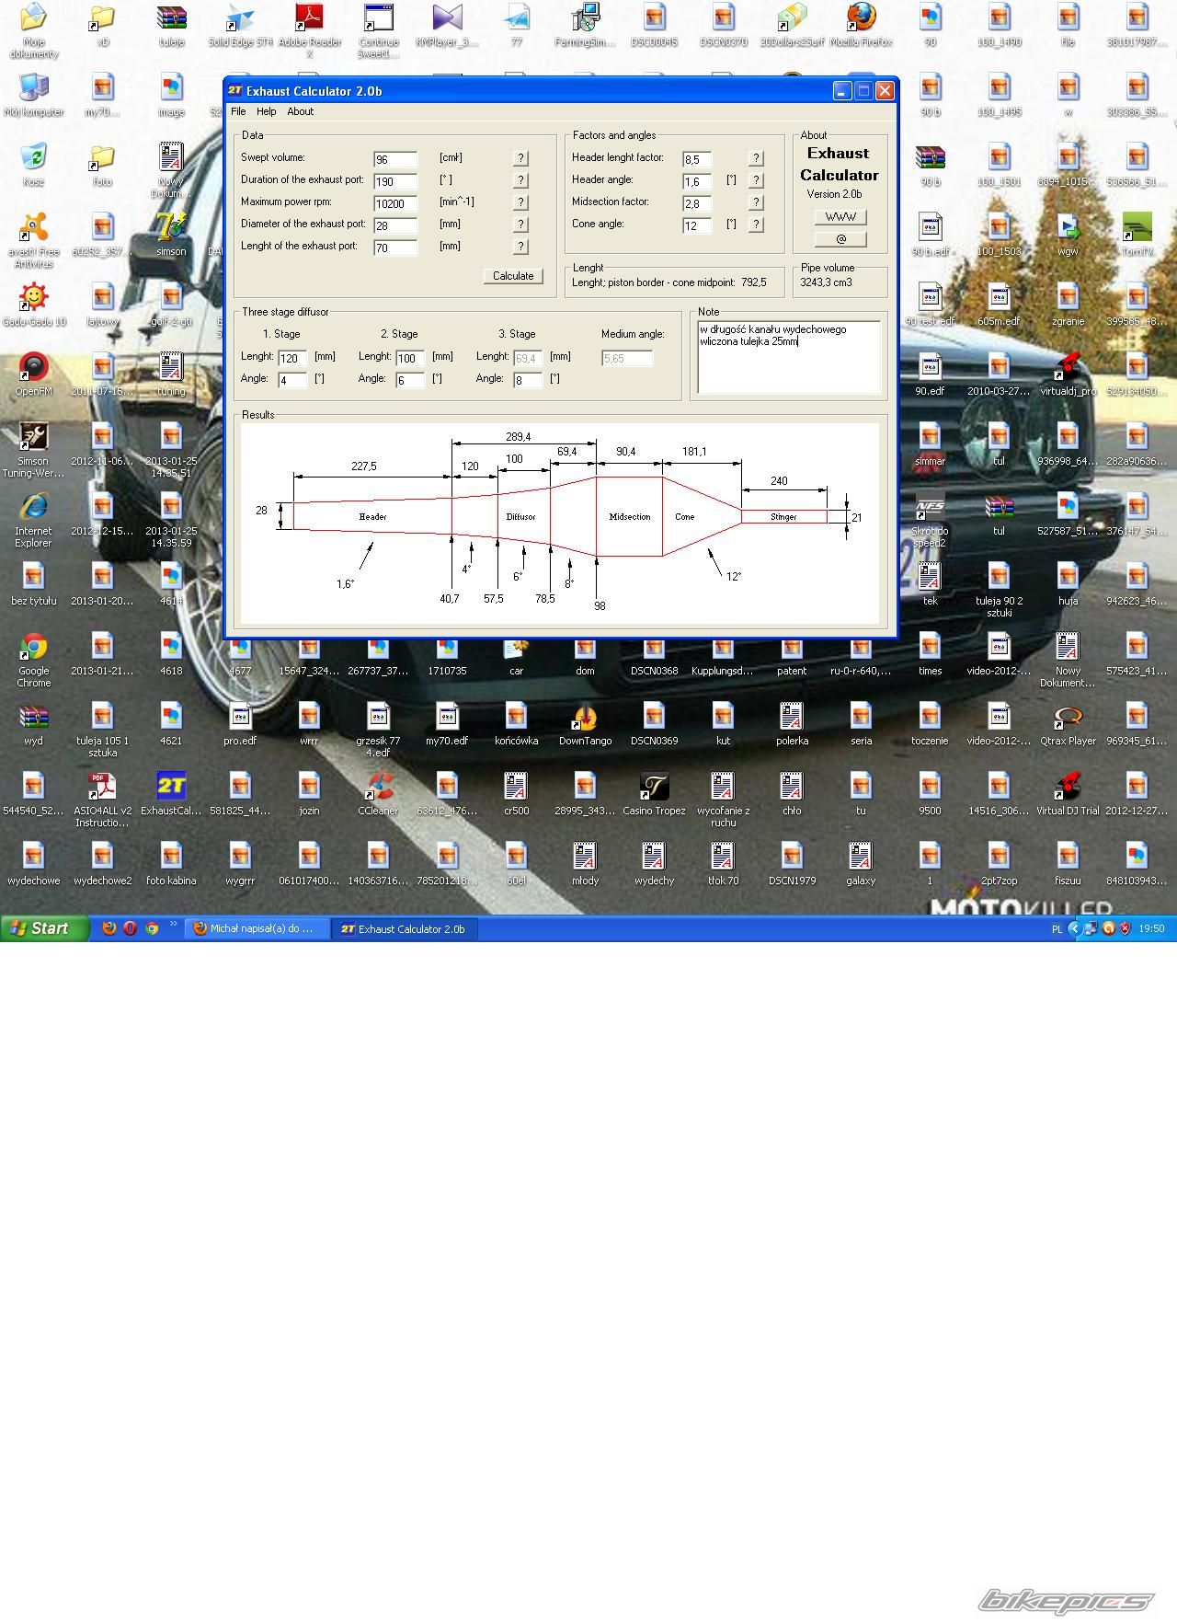Show help for Swept volume

click(520, 158)
